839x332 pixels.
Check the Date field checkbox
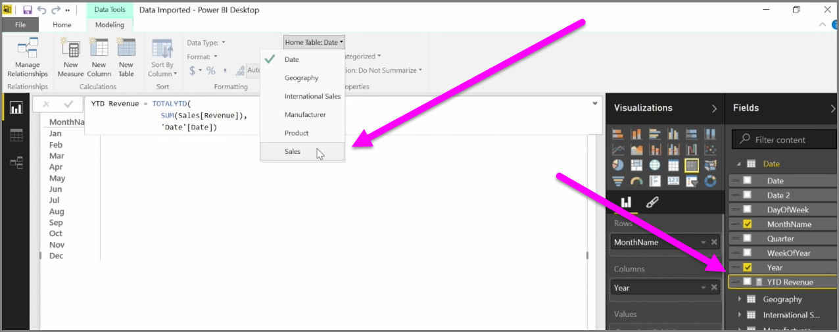click(747, 181)
